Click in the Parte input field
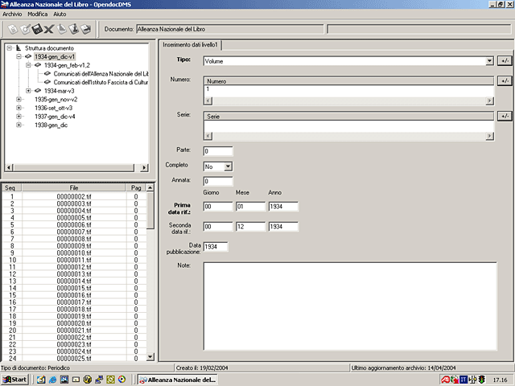 (x=218, y=151)
